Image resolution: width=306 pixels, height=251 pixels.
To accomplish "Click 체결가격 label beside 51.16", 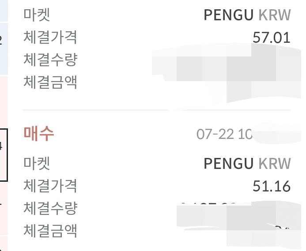I will 50,186.
